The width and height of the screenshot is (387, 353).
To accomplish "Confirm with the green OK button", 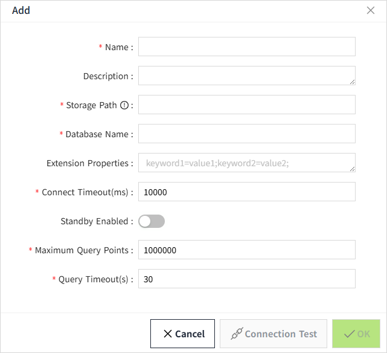I will 356,334.
